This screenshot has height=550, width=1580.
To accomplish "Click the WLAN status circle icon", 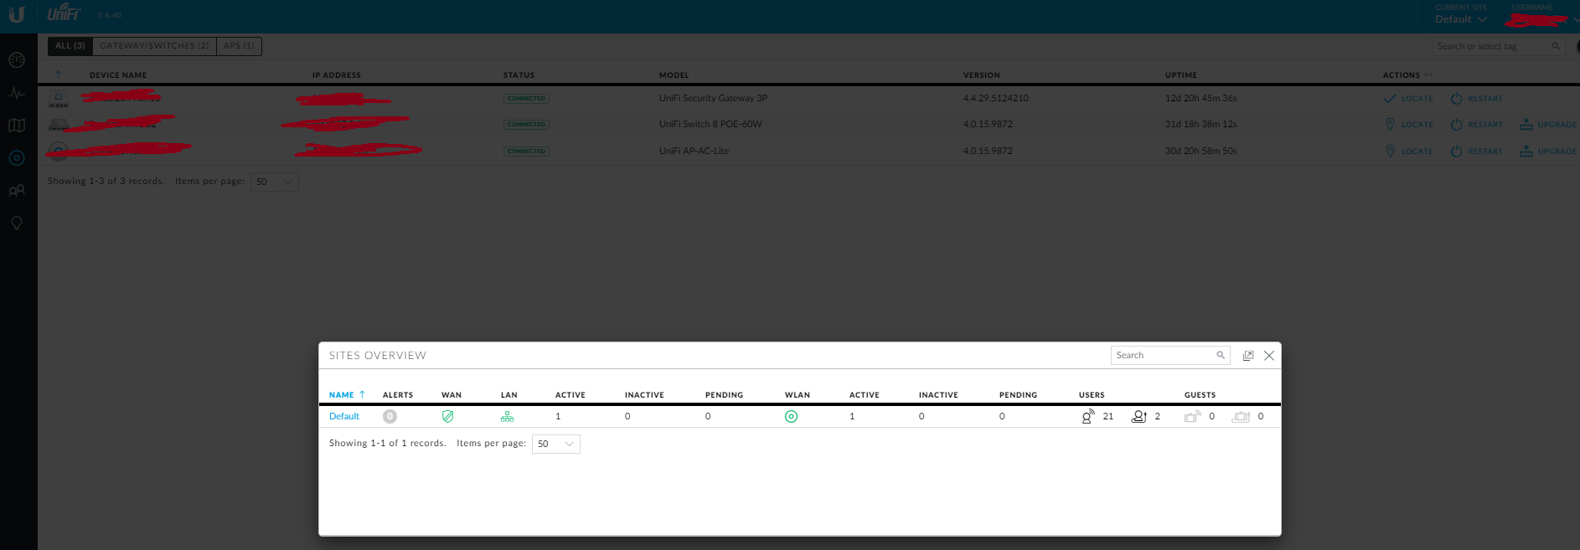I will point(791,416).
